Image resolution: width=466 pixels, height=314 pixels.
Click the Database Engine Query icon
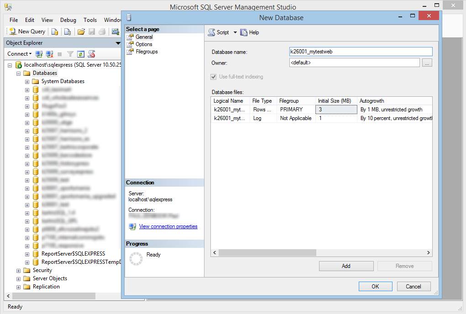[54, 31]
